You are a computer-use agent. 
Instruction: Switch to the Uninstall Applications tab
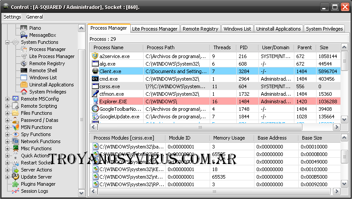278,29
